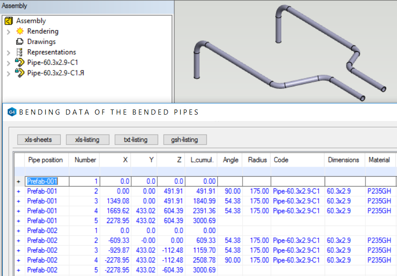Expand the Representations tree node

(8, 52)
